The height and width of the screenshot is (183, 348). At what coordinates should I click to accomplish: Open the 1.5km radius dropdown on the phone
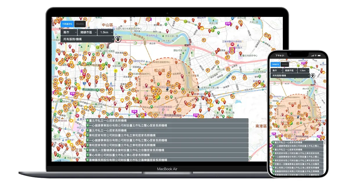click(x=304, y=71)
